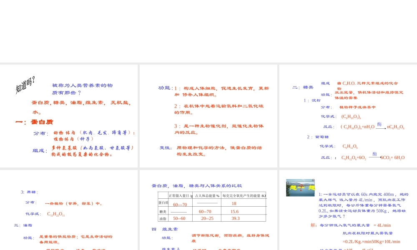Click the reaction C6H12O6+6O2 to 6CO2+6H2O
Image resolution: width=417 pixels, height=250 pixels.
click(373, 157)
